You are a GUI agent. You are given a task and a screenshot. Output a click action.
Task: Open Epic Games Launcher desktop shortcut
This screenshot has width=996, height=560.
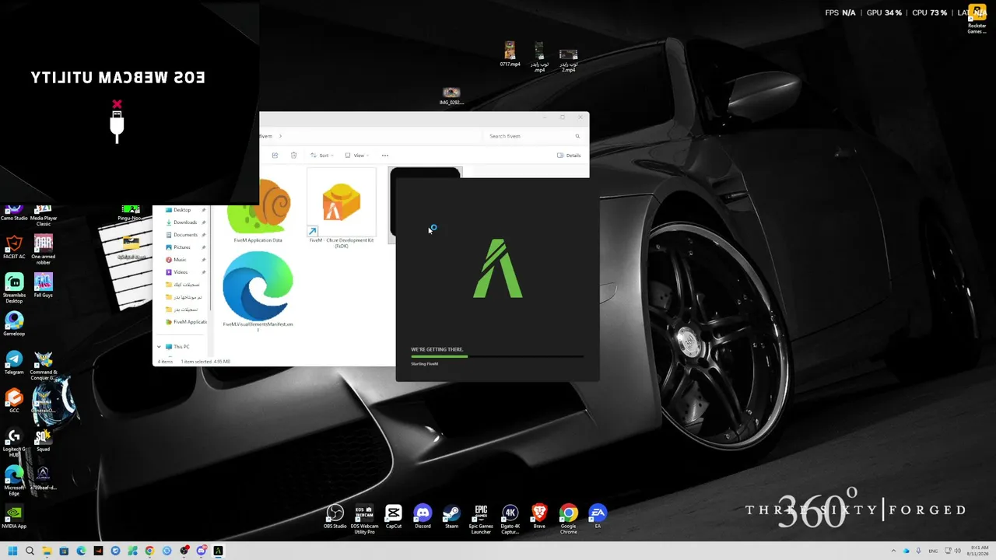(x=481, y=519)
